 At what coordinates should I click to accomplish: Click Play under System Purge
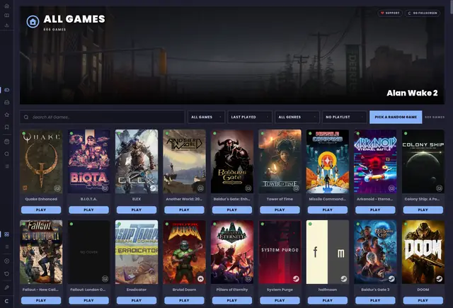[x=280, y=300]
